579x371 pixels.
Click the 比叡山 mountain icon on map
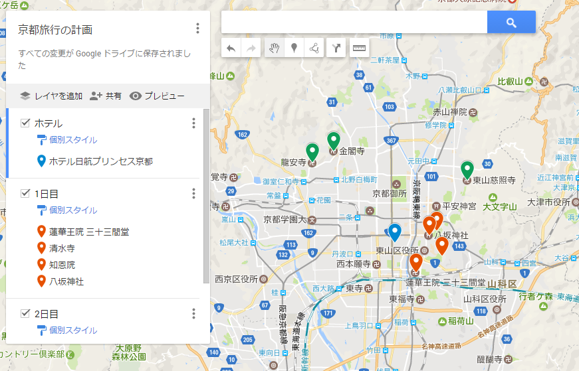[x=528, y=81]
